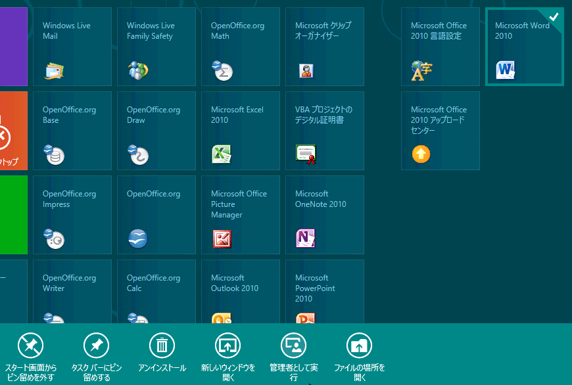Click Office 2010 Upload Center arrow icon
The image size is (572, 385).
coord(421,154)
